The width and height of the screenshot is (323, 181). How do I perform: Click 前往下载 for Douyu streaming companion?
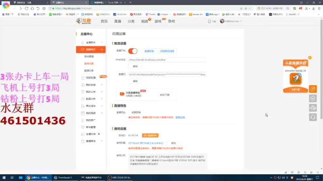pos(165,95)
